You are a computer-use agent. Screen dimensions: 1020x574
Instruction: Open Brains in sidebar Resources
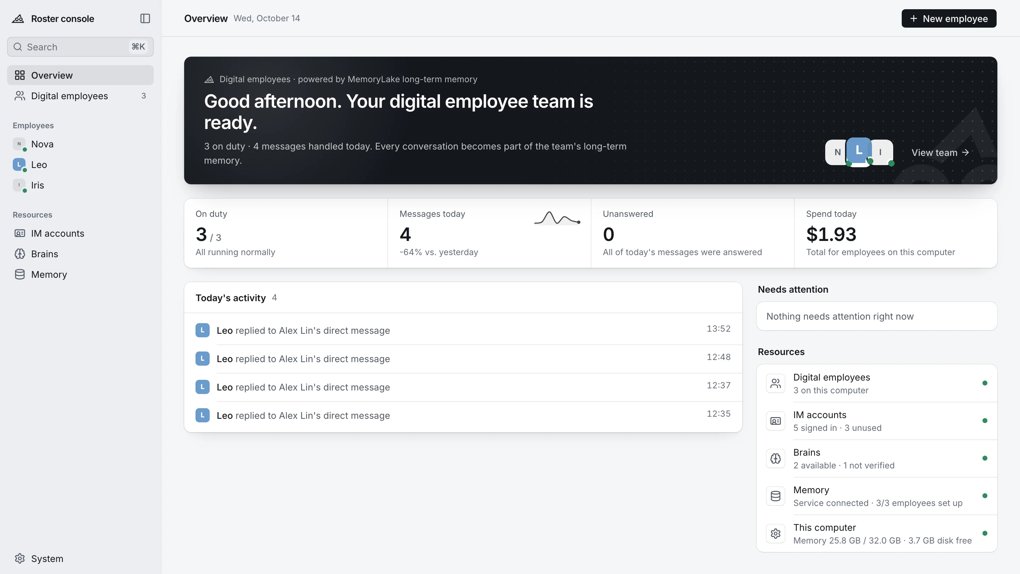[x=80, y=254]
